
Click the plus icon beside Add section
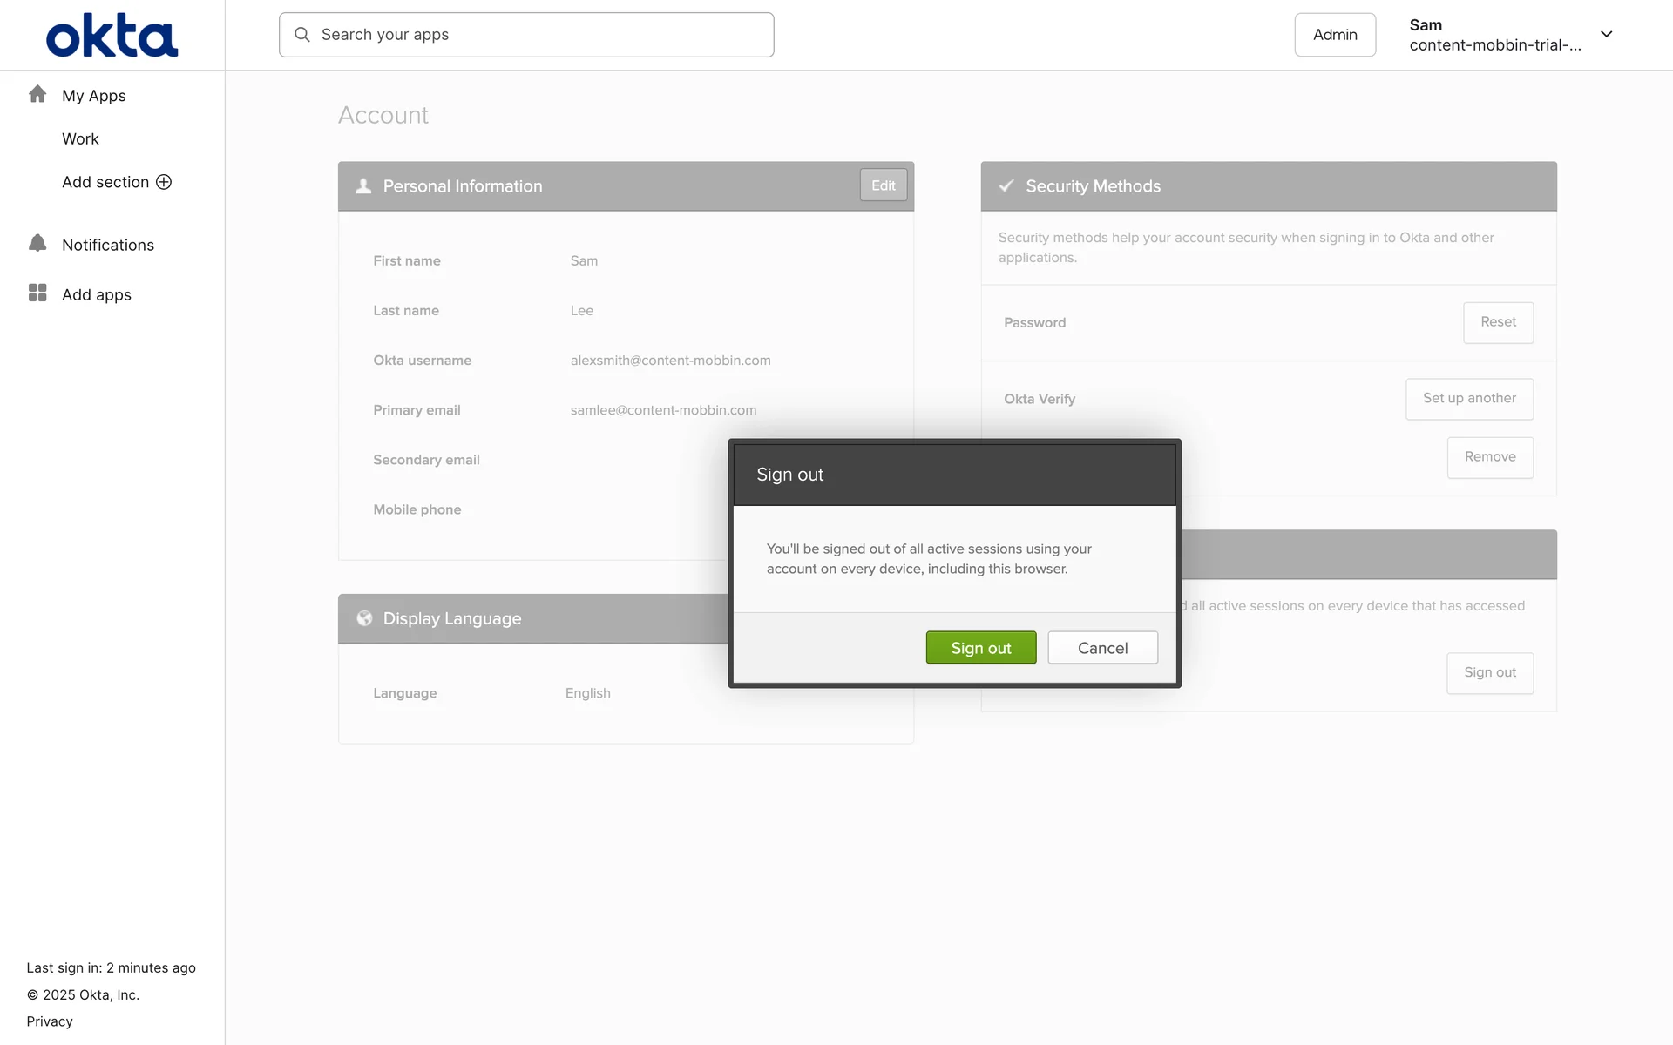point(164,182)
